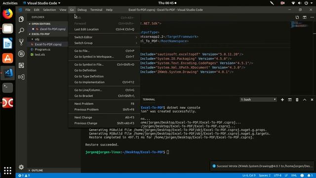Select Previous Change menu entry

pos(104,123)
